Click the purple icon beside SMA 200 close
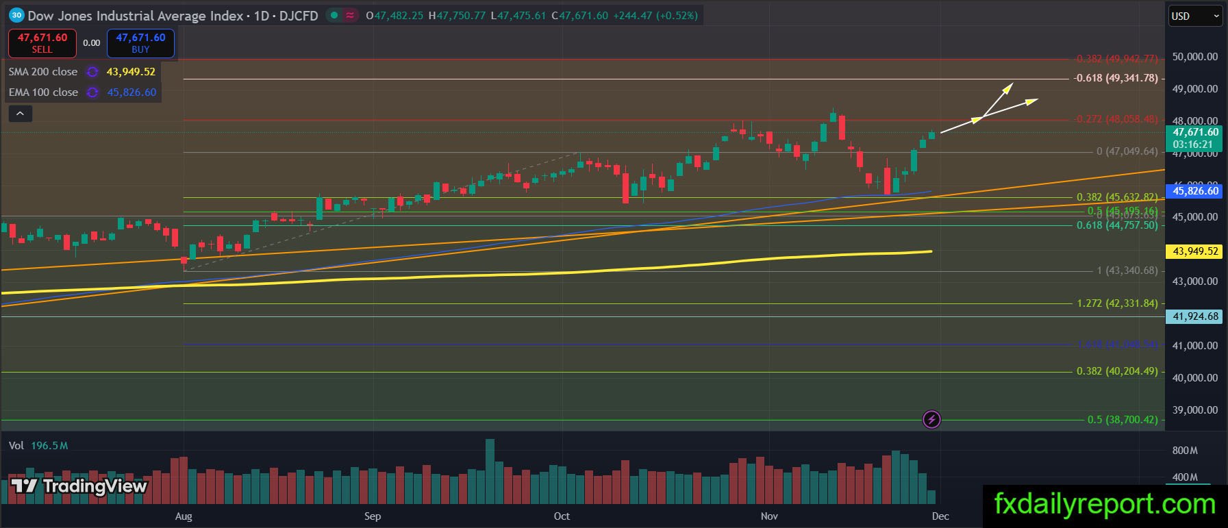This screenshot has height=528, width=1228. 92,71
